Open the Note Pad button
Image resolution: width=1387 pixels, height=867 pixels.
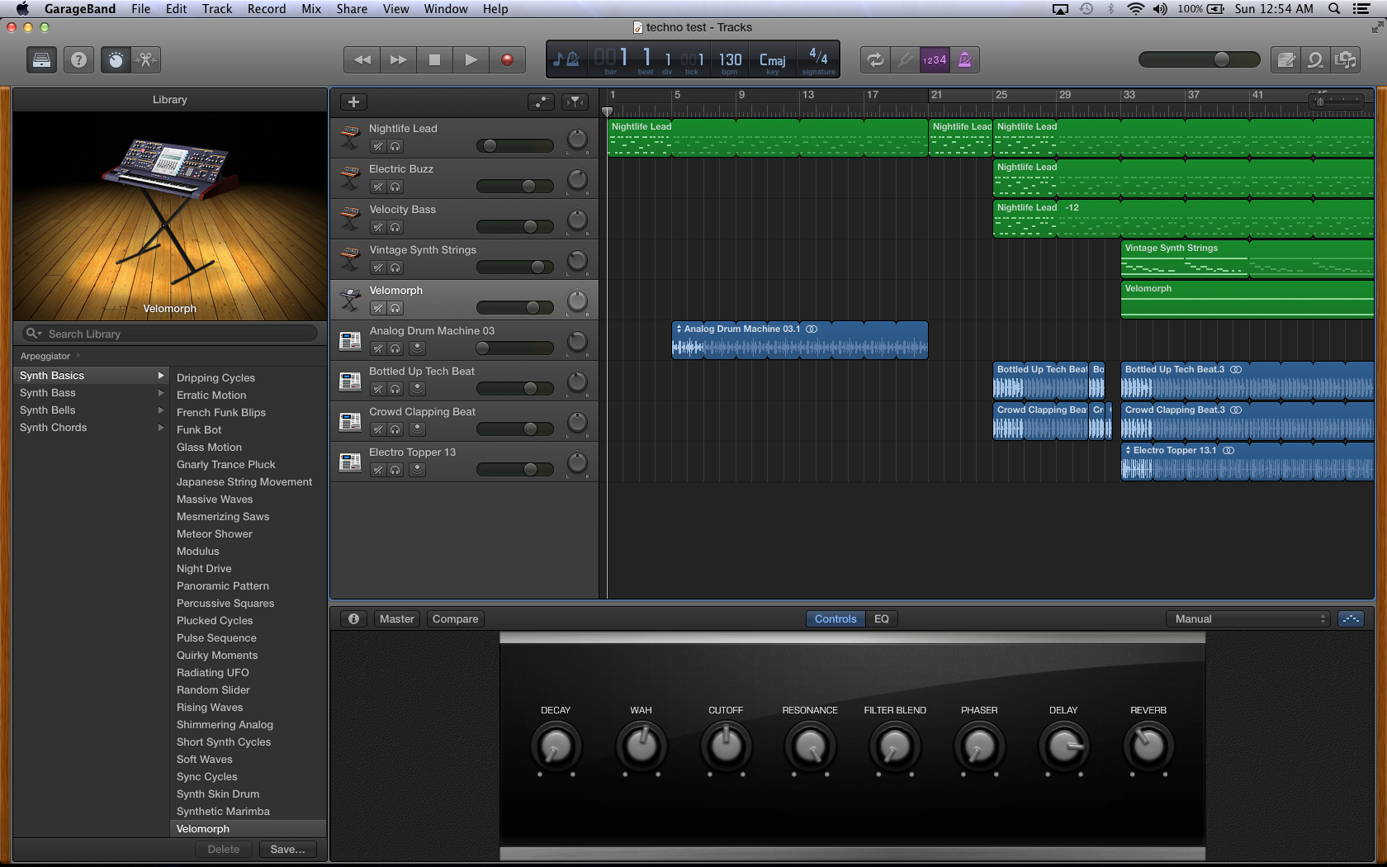1286,59
